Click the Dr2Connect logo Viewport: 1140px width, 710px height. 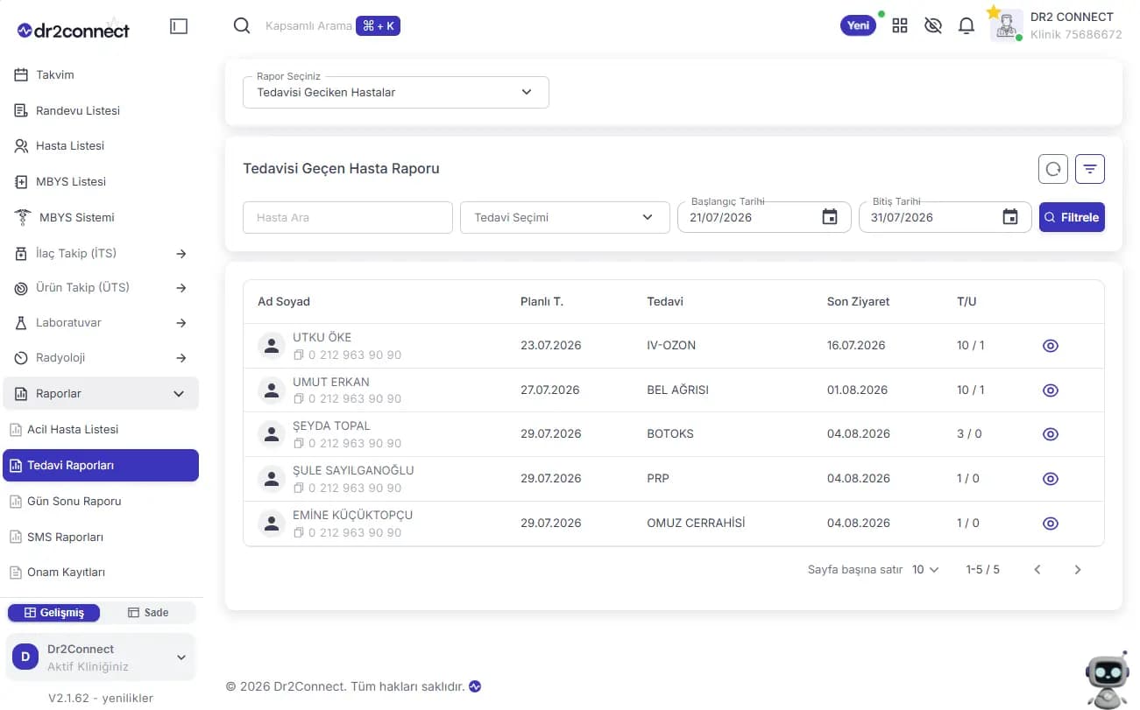click(74, 30)
